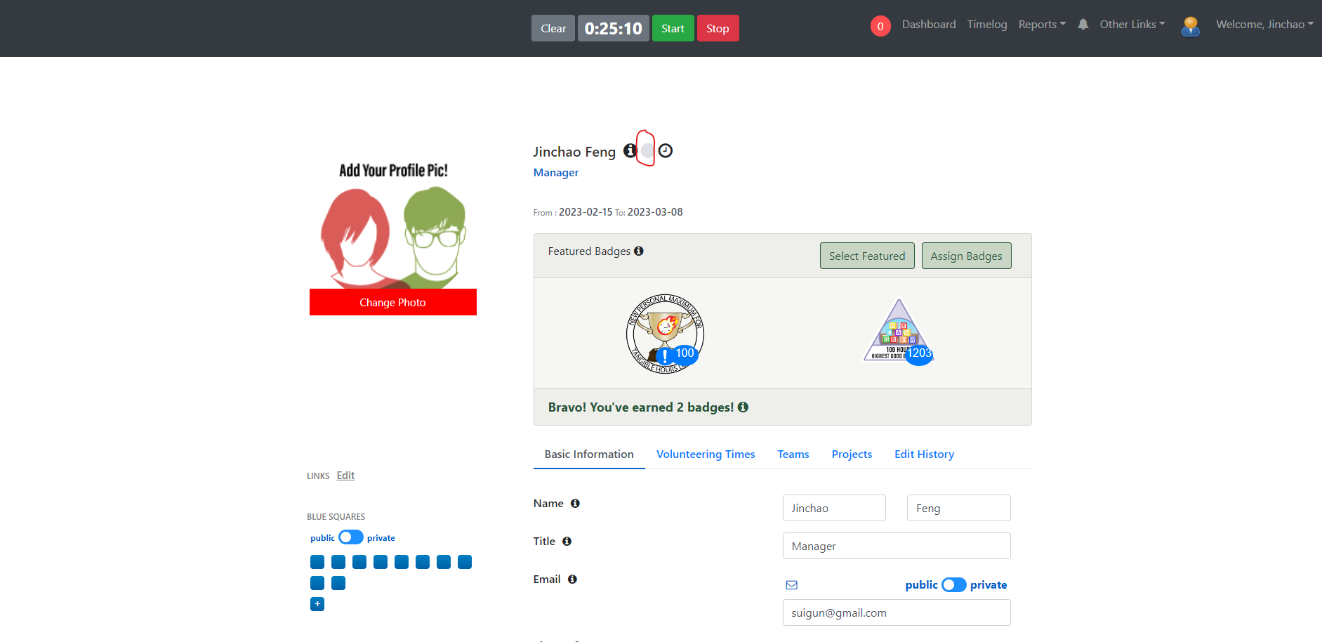Click the Name field info icon
This screenshot has width=1322, height=642.
tap(575, 503)
